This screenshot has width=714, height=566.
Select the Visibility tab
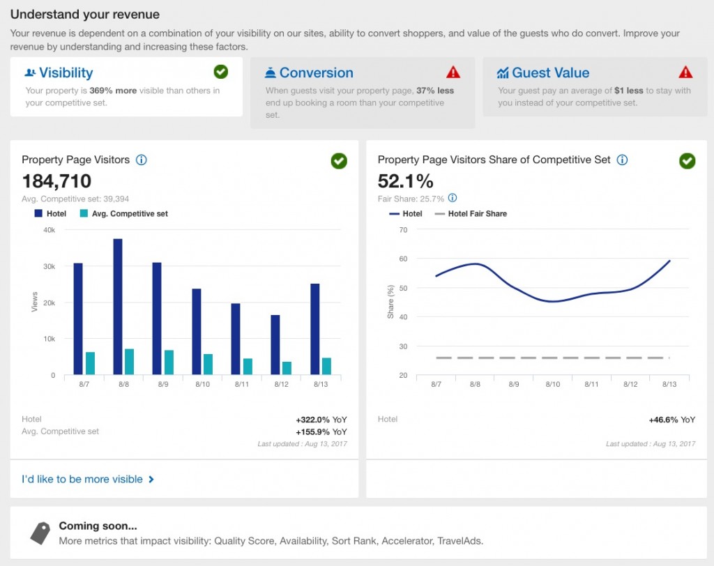point(66,73)
